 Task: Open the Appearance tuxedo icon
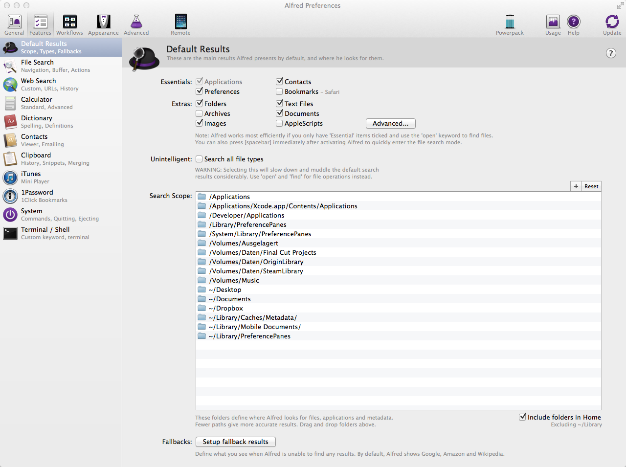pos(103,22)
